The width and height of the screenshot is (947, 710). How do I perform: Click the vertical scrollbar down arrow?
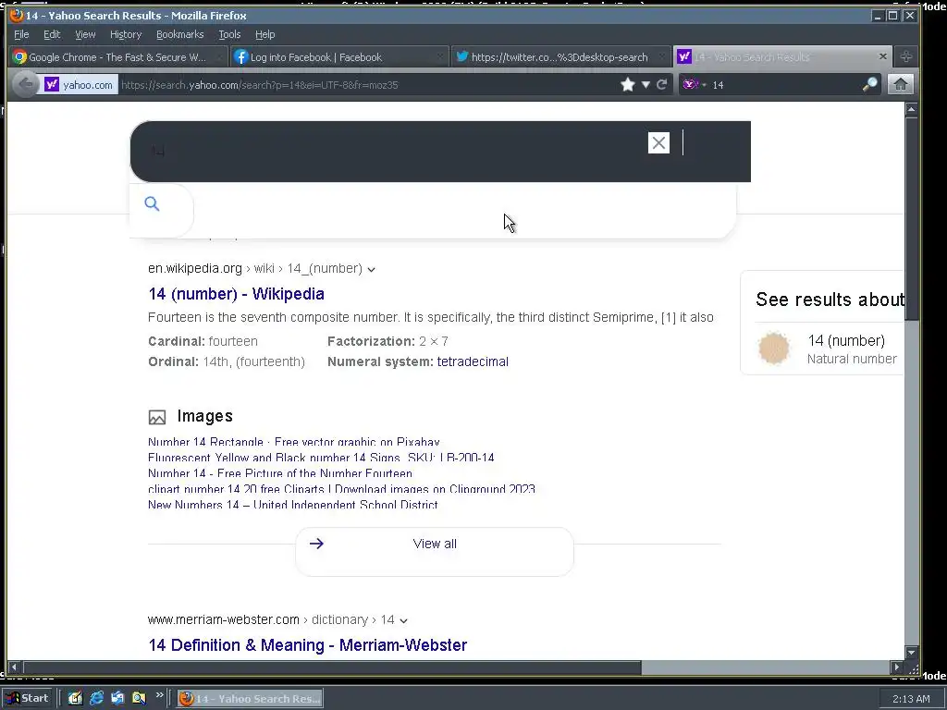[911, 652]
